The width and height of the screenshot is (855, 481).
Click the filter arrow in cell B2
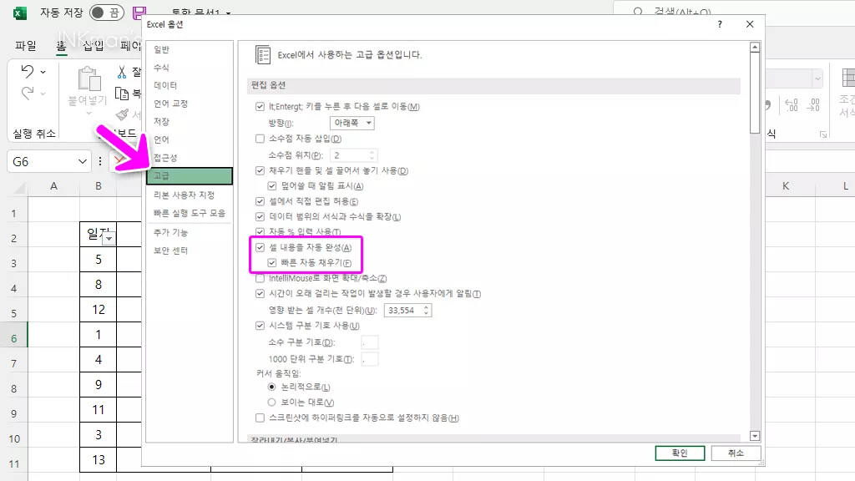[x=109, y=238]
